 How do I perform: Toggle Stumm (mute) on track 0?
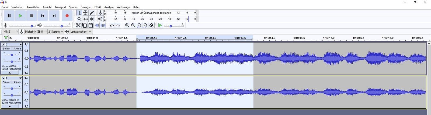[6, 48]
